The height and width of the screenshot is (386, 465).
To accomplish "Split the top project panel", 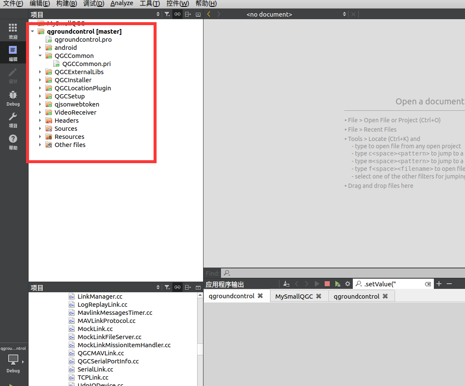I will click(x=188, y=14).
